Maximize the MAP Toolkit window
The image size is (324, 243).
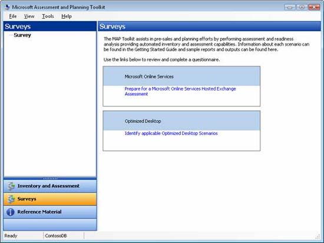pos(302,7)
